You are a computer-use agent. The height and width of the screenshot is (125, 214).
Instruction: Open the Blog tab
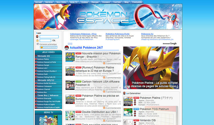pos(127,2)
